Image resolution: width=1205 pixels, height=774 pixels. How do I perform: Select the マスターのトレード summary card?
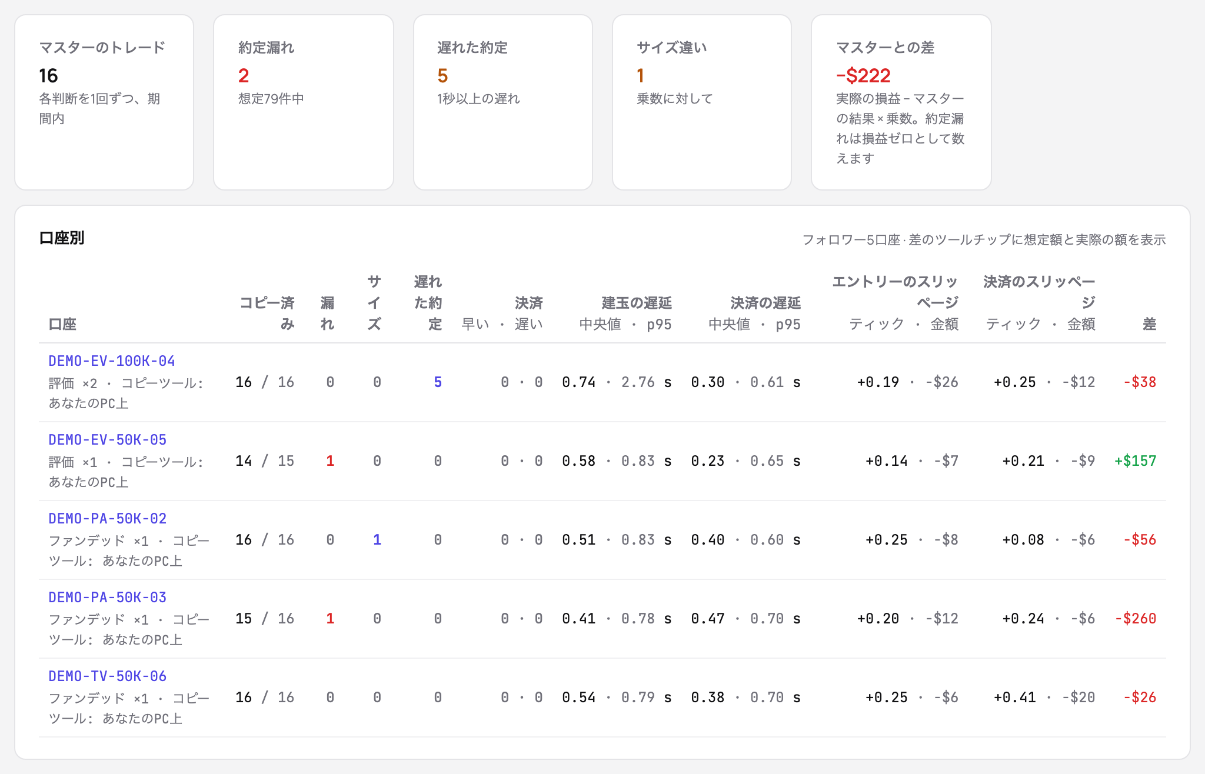104,102
